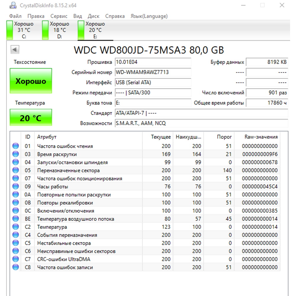Click status orb for attribute 0B row
296x296 pixels.
[x=16, y=202]
